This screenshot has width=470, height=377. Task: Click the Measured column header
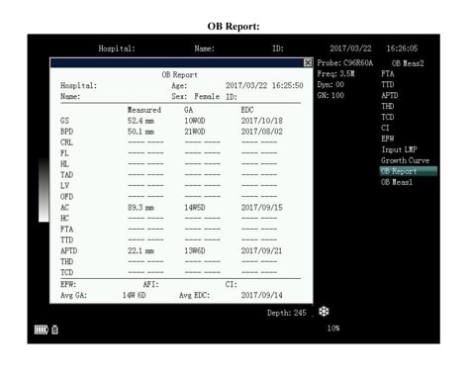[x=144, y=110]
